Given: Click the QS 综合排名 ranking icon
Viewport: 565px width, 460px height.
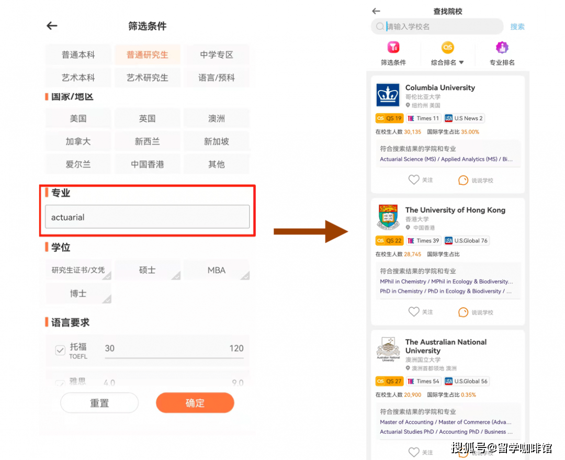Looking at the screenshot, I should [x=448, y=48].
